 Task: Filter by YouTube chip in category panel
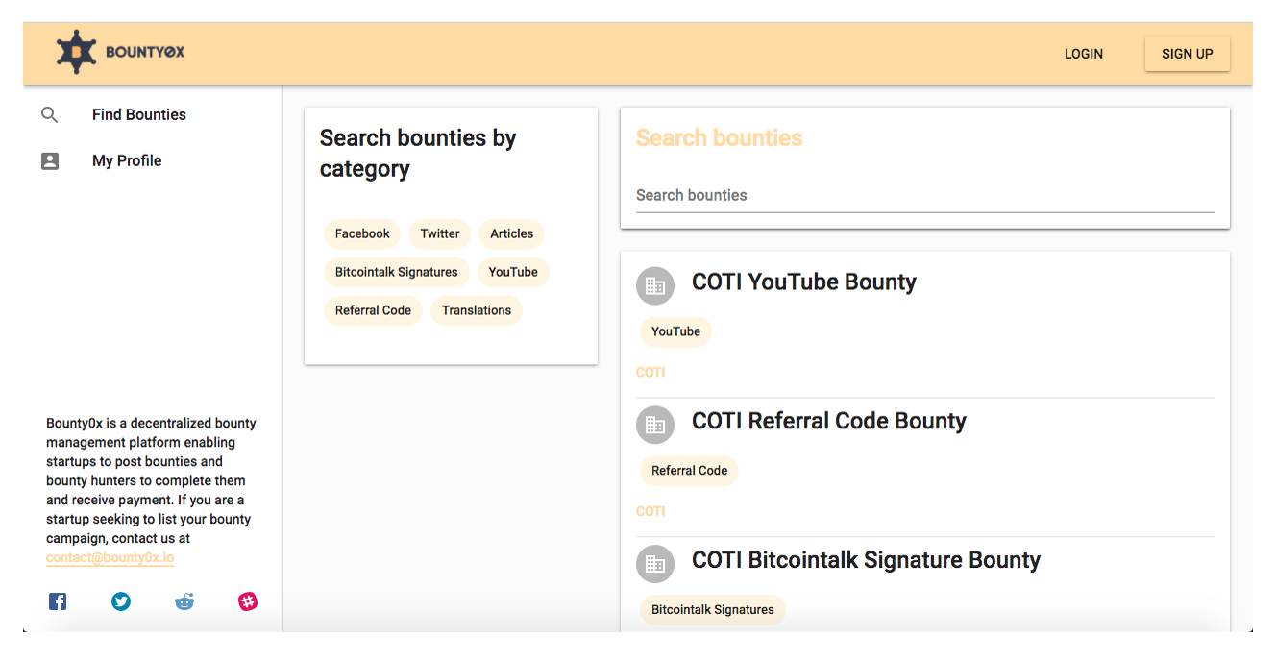pyautogui.click(x=513, y=272)
